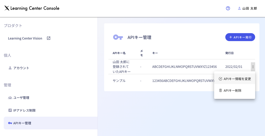Click the help question mark icon
265x136 pixels.
click(x=228, y=8)
